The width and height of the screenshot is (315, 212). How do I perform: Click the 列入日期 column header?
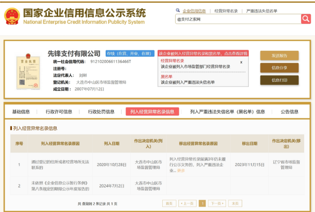click(x=111, y=144)
